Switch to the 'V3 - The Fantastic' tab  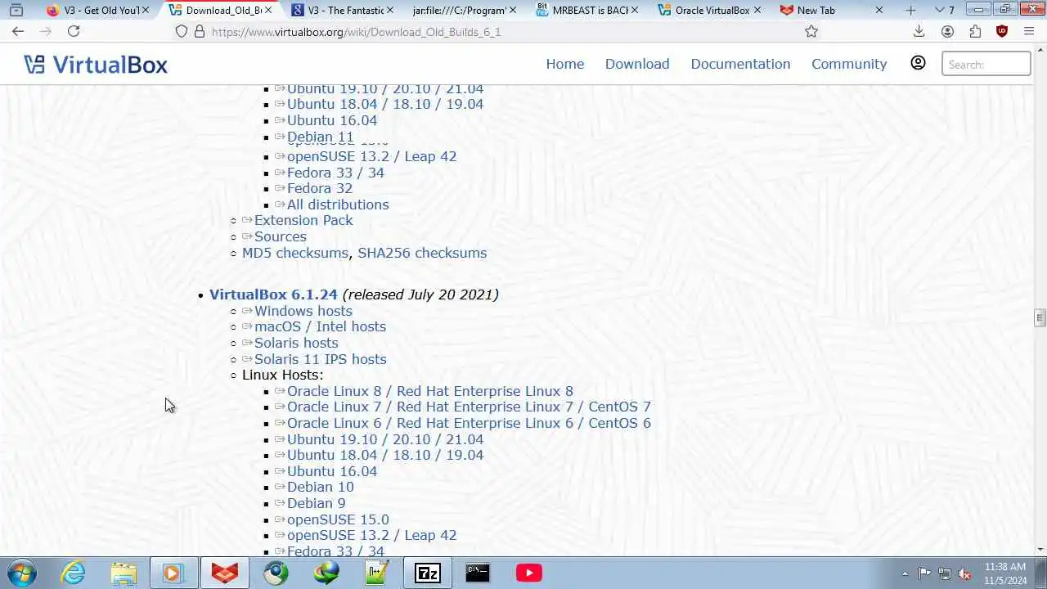[x=342, y=11]
